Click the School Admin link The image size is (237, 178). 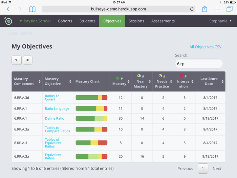(20, 33)
